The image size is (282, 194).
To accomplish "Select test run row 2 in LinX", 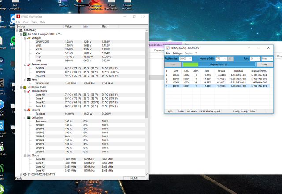I will [x=217, y=79].
